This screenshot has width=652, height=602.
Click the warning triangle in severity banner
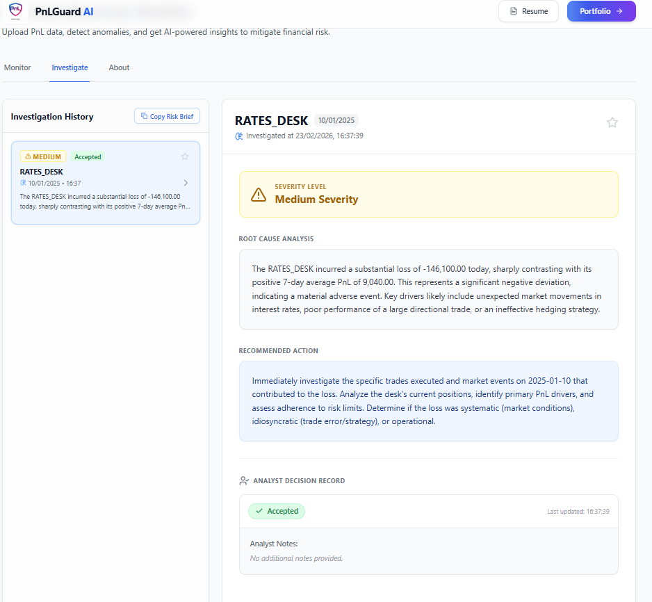tap(259, 194)
